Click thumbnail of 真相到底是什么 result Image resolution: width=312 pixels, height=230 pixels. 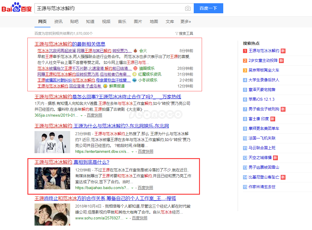(52, 178)
